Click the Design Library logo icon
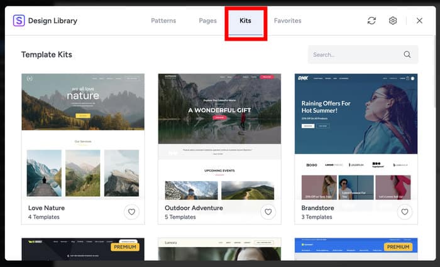This screenshot has height=267, width=440. [19, 21]
